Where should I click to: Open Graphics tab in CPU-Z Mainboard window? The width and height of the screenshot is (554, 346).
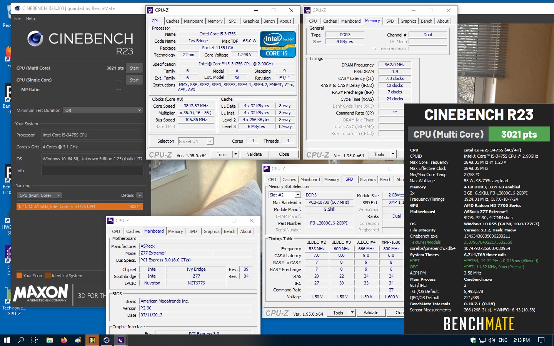[x=212, y=231]
